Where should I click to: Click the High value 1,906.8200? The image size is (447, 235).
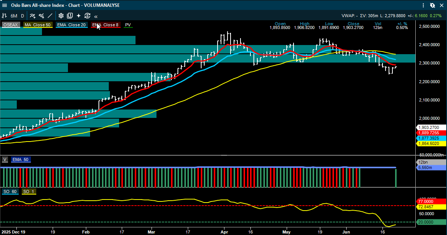[x=305, y=27]
